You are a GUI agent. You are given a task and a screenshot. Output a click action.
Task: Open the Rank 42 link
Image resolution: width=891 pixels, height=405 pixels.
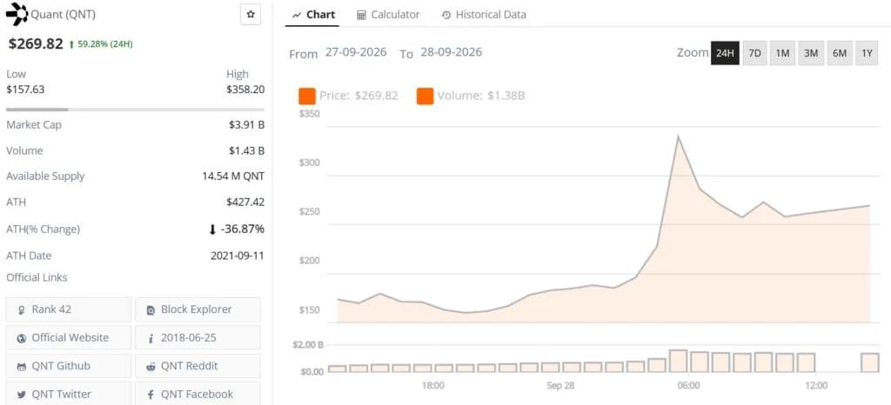[69, 309]
